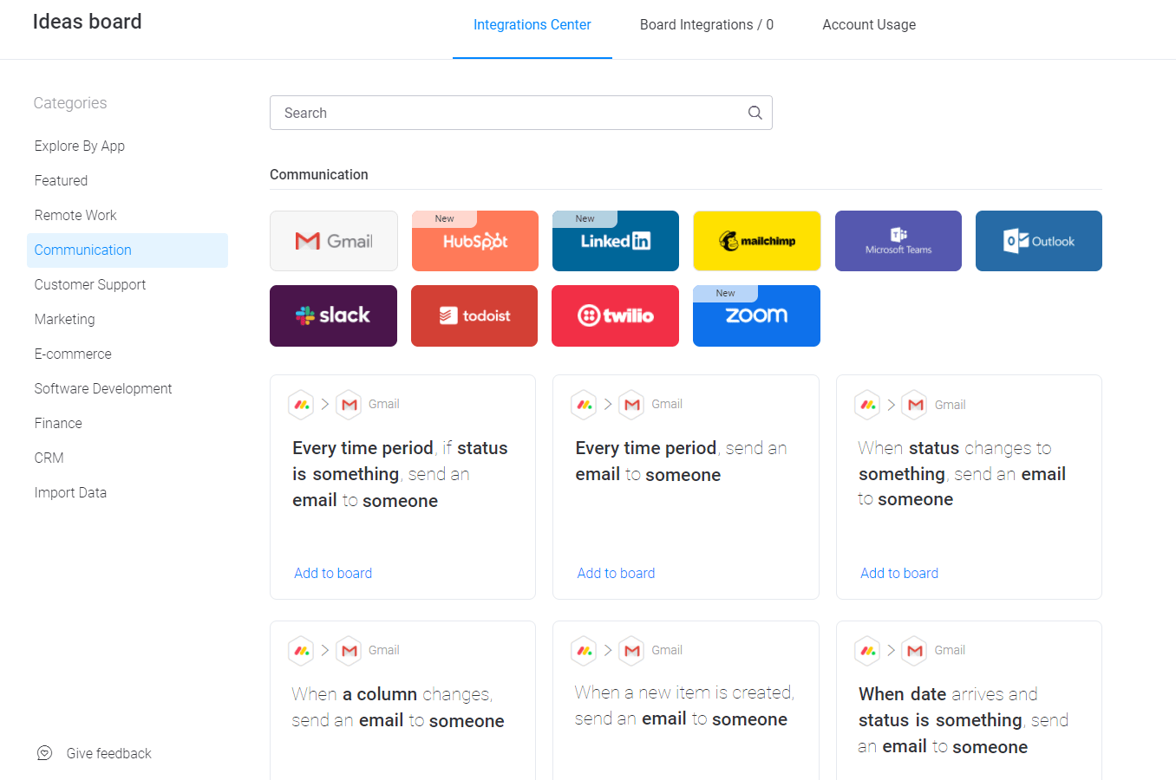Add the 'When status changes' recipe to board

[899, 573]
